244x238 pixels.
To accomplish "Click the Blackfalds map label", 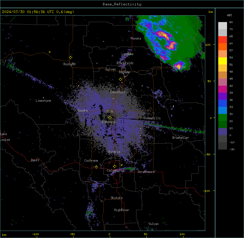I will click(125, 63).
